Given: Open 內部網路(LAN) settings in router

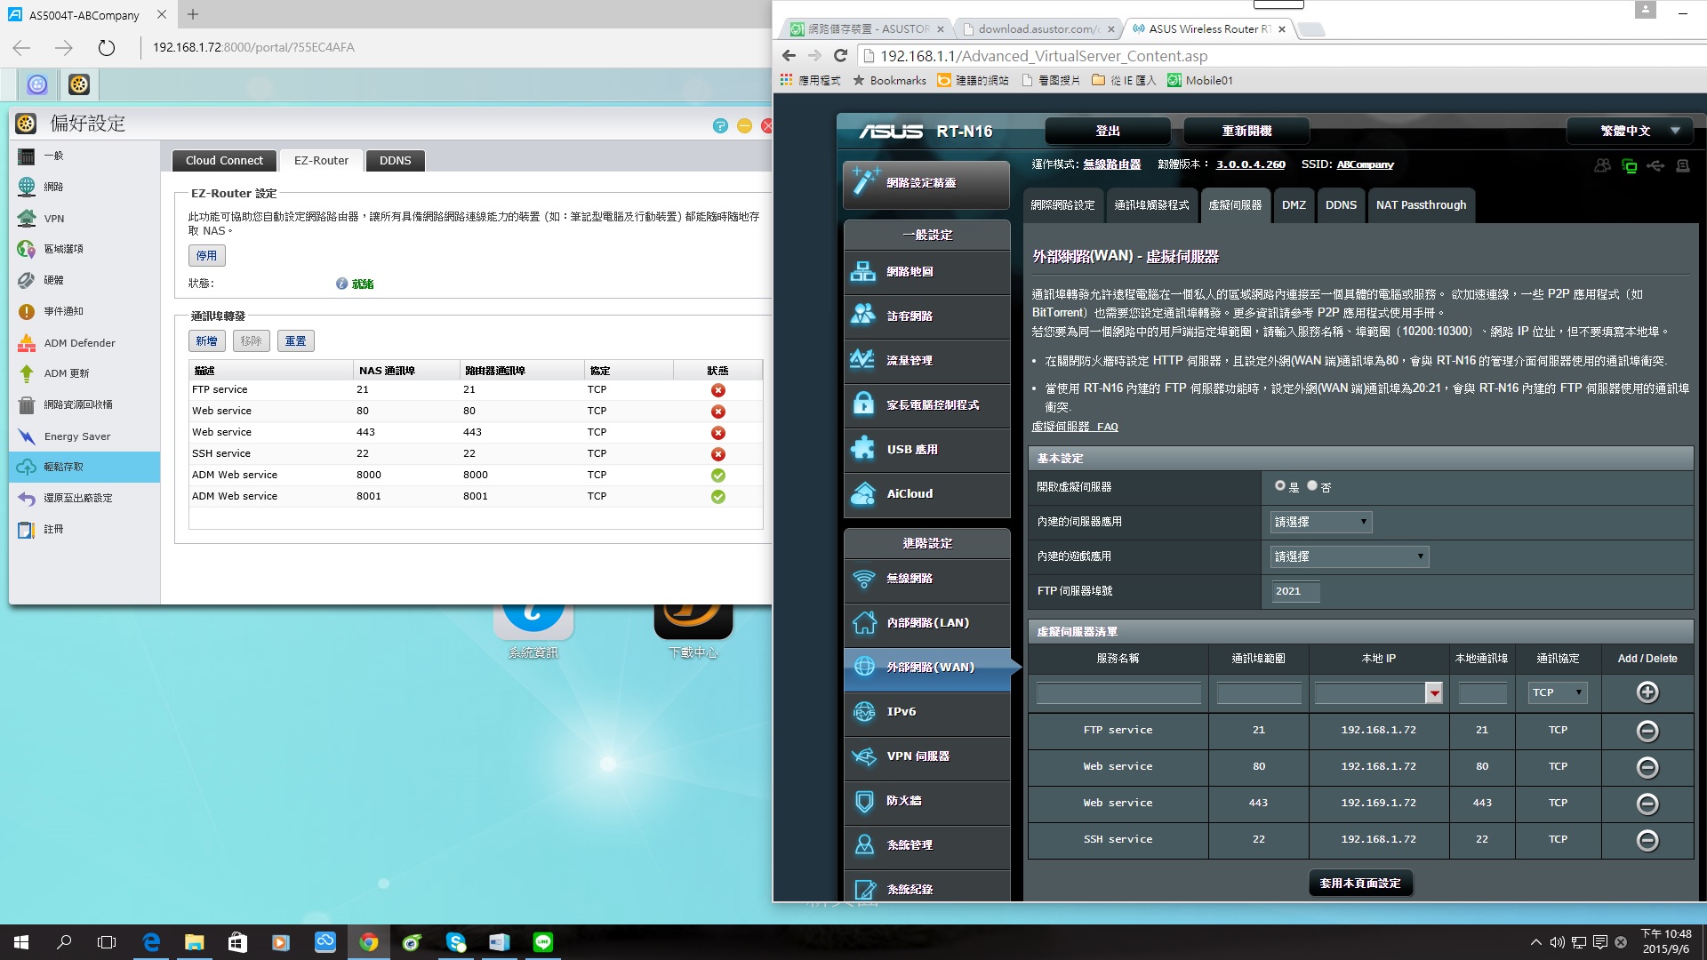Looking at the screenshot, I should coord(926,623).
